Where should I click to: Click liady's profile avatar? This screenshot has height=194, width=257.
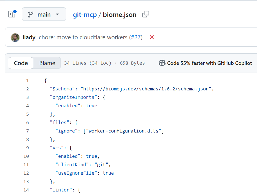tap(15, 37)
